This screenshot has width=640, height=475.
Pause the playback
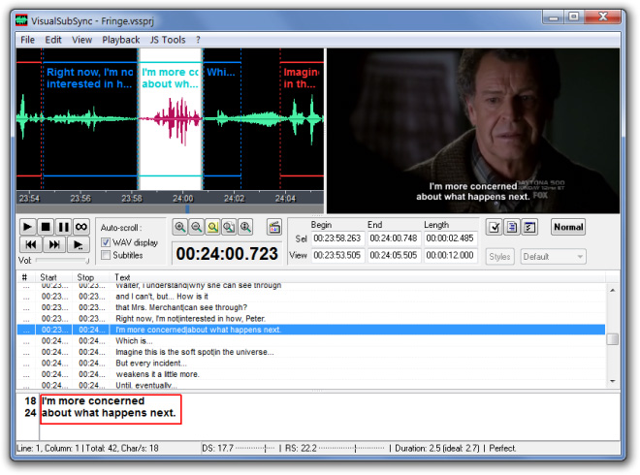(63, 227)
